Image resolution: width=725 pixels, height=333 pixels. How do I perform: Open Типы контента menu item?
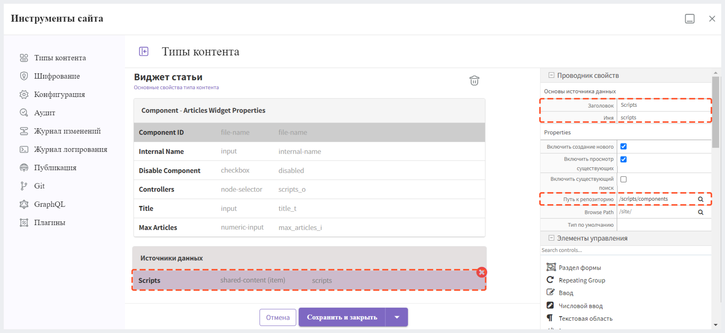coord(60,58)
